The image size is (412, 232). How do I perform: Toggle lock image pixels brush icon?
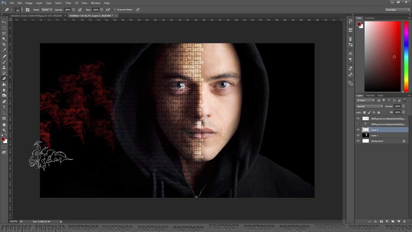[369, 112]
